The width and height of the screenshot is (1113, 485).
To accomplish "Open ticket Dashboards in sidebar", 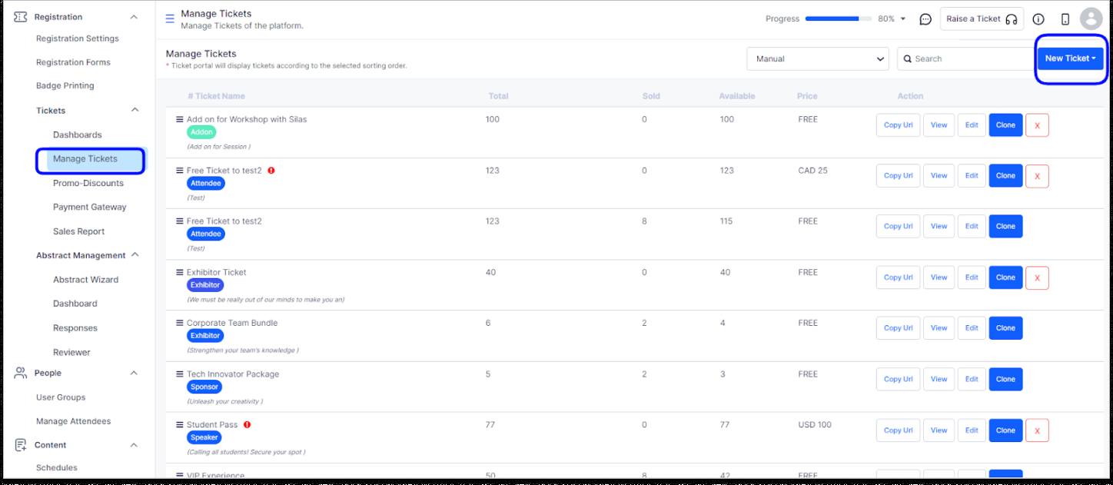I will 77,135.
